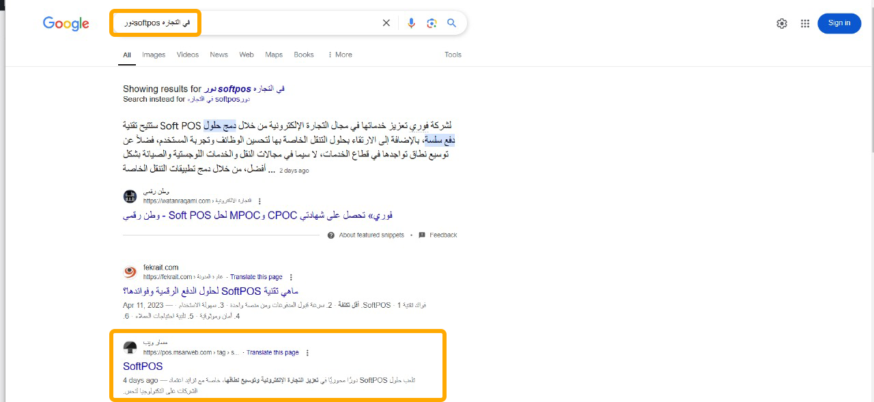This screenshot has height=402, width=874.
Task: Open three-dot menu for watanraqami.com result
Action: [259, 201]
